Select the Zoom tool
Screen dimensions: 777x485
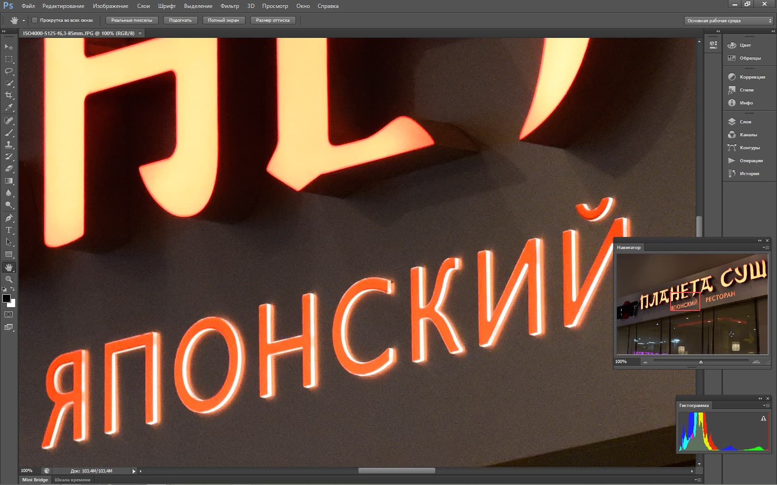point(9,279)
